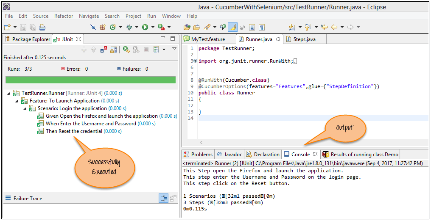Select the Then Reset the credential step
The height and width of the screenshot is (221, 431).
pos(74,131)
